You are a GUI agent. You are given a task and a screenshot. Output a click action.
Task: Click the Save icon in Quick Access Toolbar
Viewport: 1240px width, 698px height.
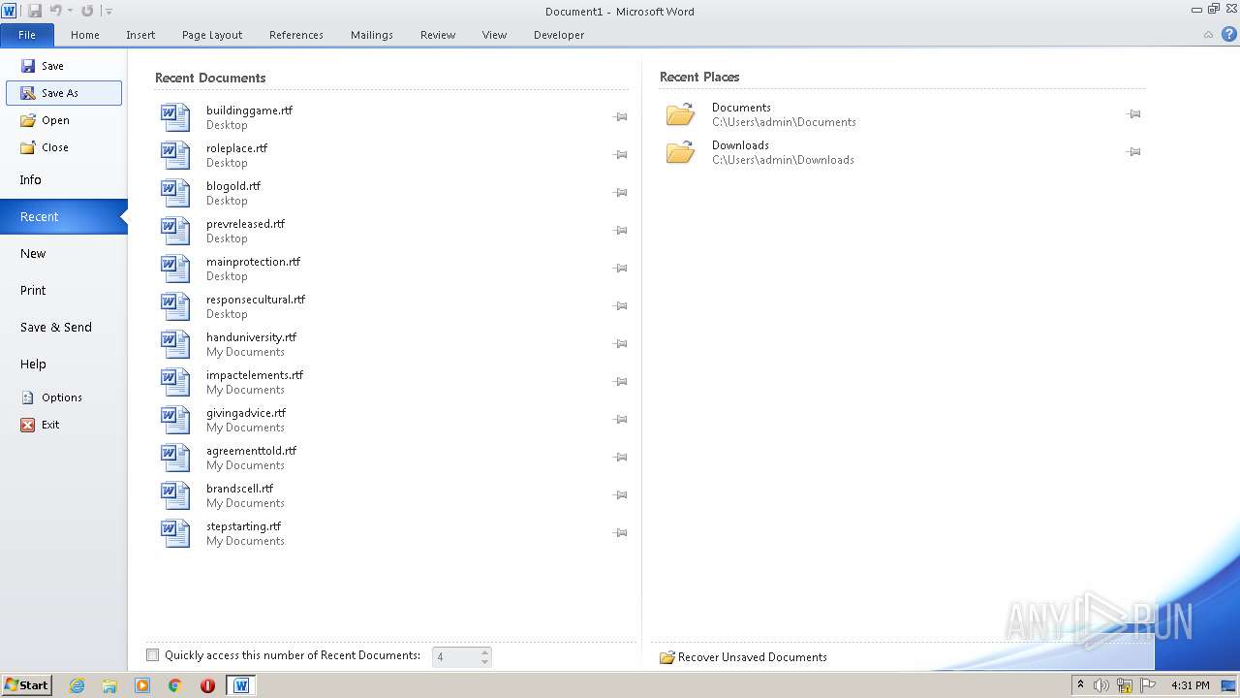tap(35, 11)
